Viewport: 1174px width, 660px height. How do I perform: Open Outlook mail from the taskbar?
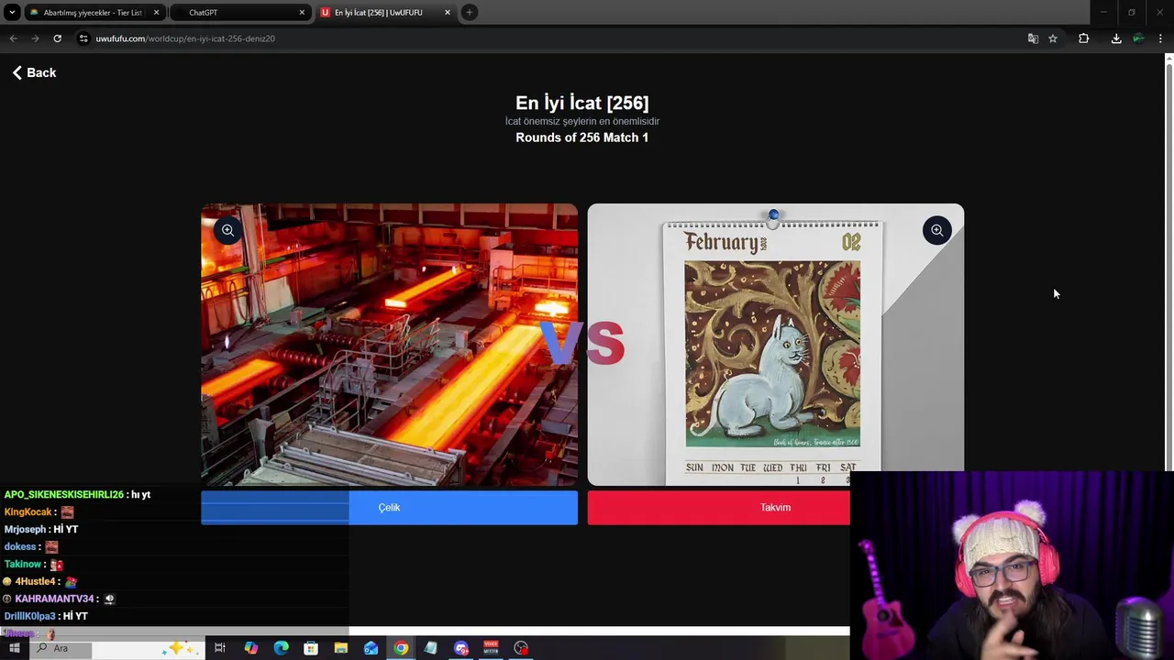[x=371, y=648]
